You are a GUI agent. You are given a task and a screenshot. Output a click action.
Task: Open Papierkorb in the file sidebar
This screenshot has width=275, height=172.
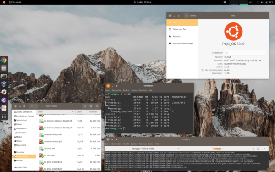point(24,145)
